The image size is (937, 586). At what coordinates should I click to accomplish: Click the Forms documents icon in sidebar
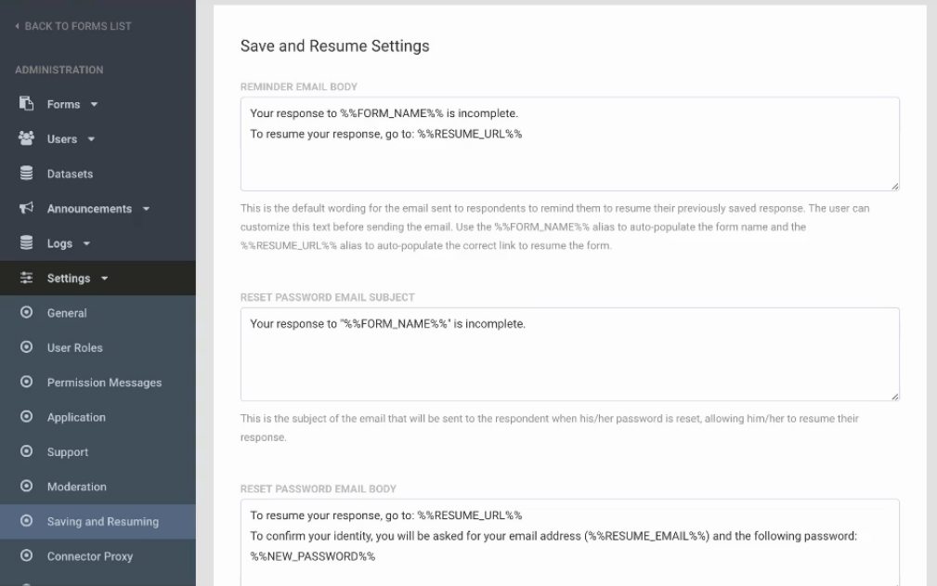tap(26, 104)
